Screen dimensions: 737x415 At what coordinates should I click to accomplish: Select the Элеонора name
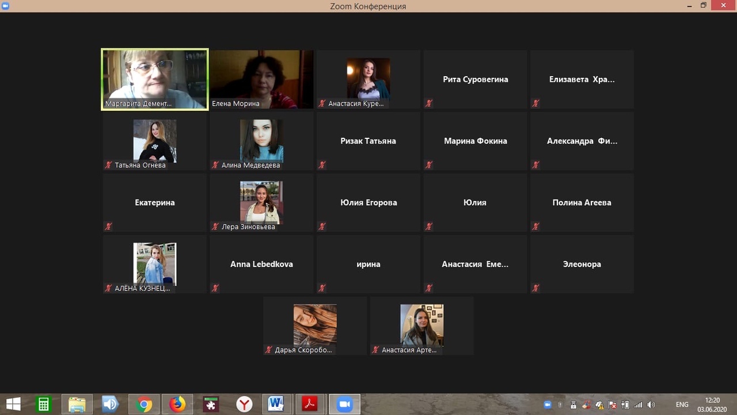coord(582,264)
